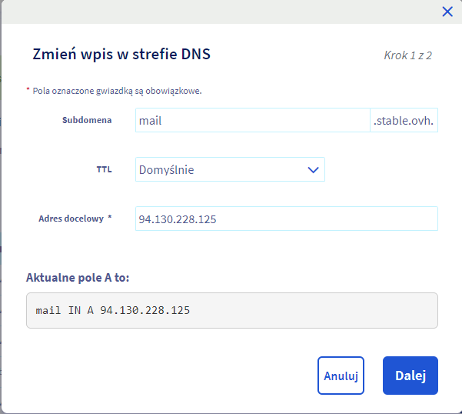
Task: Proceed with the Dalej button
Action: tap(410, 376)
